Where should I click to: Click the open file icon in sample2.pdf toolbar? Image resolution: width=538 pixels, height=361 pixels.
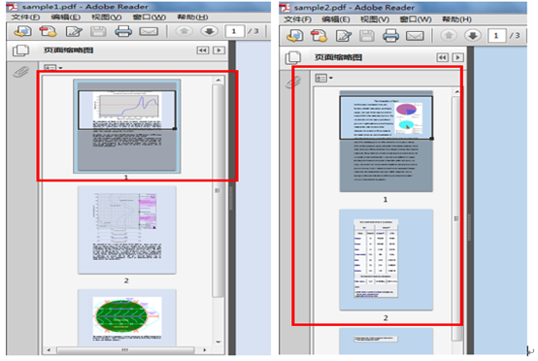point(294,36)
